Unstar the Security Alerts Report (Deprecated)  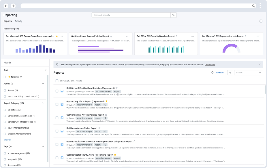(x=107, y=102)
